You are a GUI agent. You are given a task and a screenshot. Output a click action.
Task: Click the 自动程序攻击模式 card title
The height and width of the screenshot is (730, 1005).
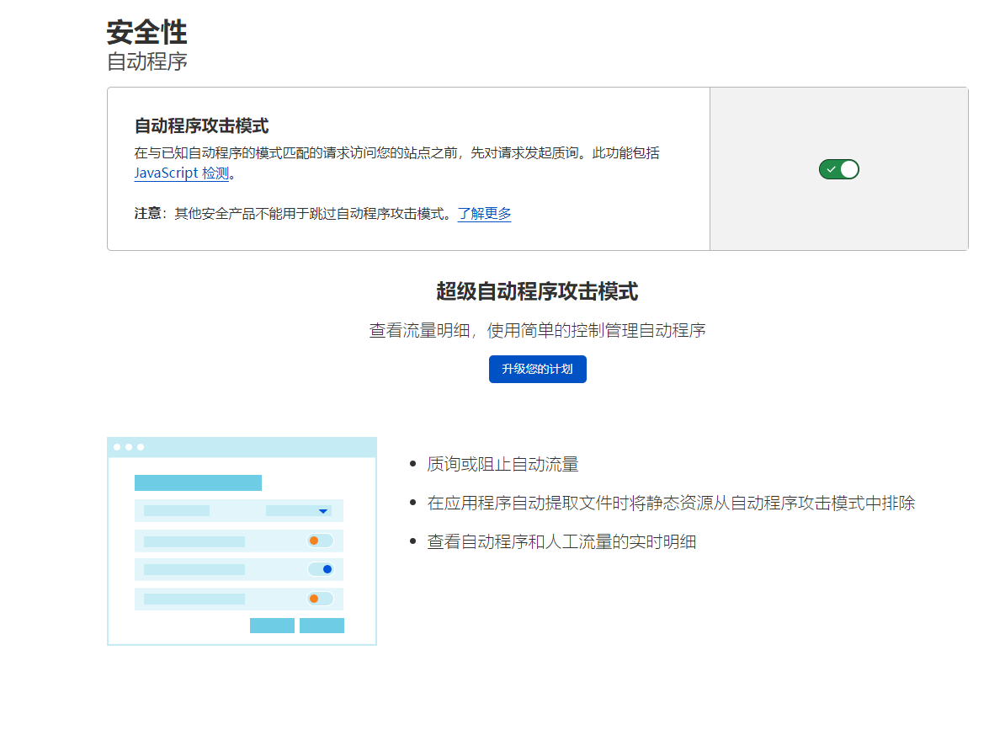201,126
